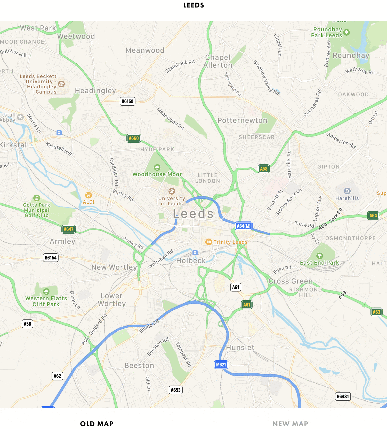Click the University of Leeds icon
This screenshot has width=387, height=429.
172,191
